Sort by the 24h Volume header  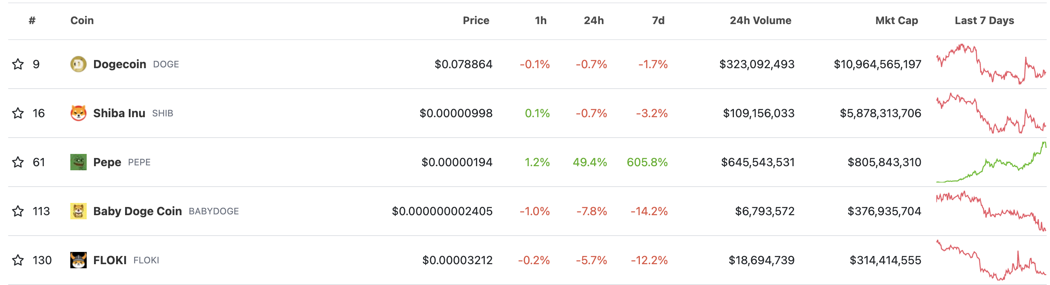coord(761,20)
